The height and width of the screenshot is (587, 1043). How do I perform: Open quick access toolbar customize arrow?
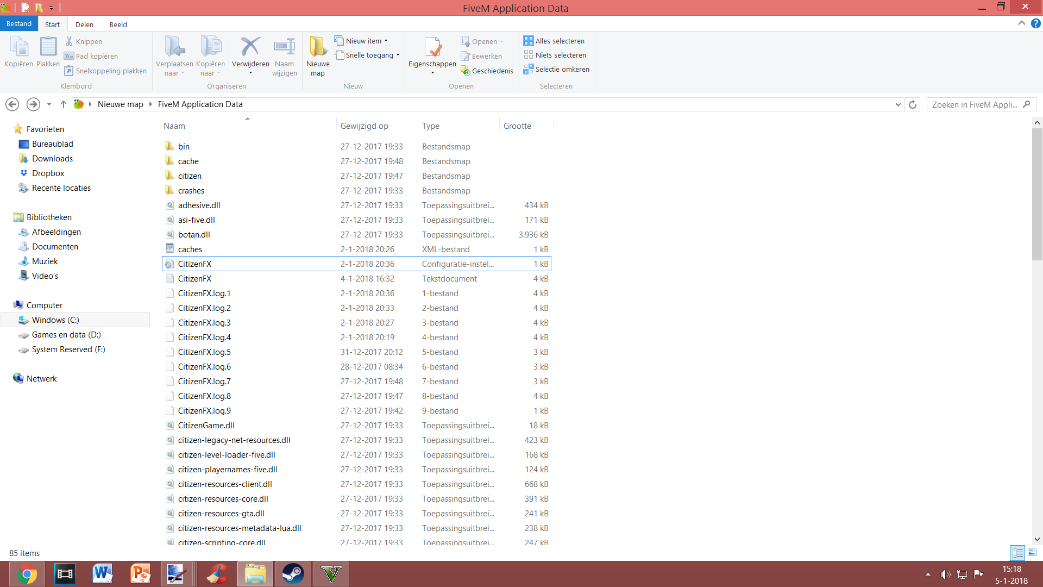pos(51,8)
